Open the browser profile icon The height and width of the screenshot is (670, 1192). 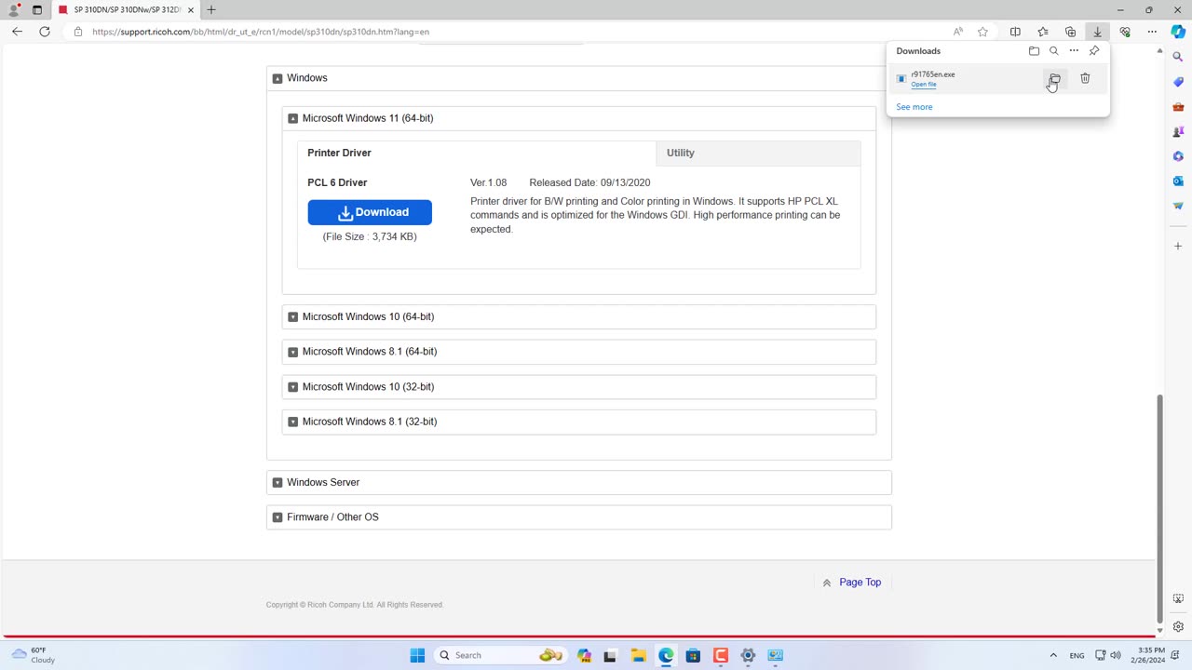[13, 9]
